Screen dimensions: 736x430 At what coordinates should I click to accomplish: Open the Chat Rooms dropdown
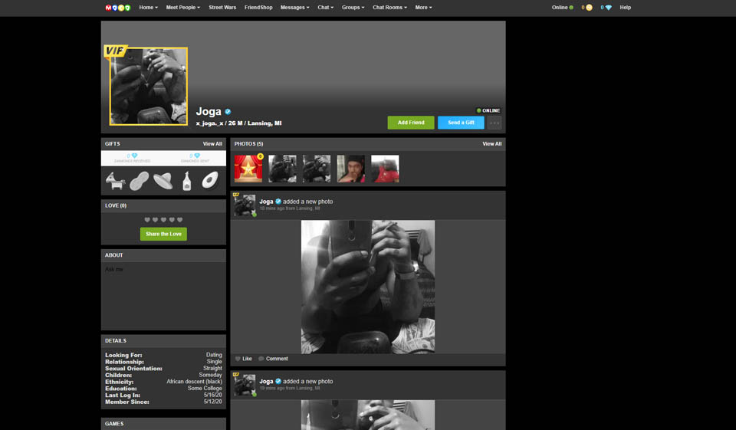pyautogui.click(x=389, y=8)
